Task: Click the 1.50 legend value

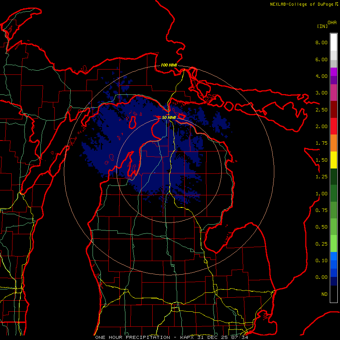Action: (321, 160)
